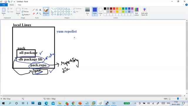Choose the yellow color swatch
Screen dimensions: 188x106
pos(120,9)
